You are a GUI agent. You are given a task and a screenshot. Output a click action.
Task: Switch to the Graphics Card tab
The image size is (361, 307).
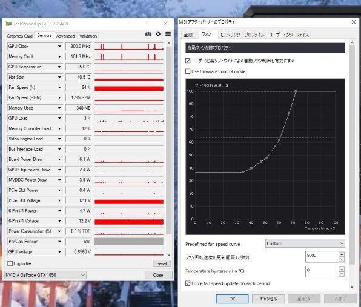point(20,36)
